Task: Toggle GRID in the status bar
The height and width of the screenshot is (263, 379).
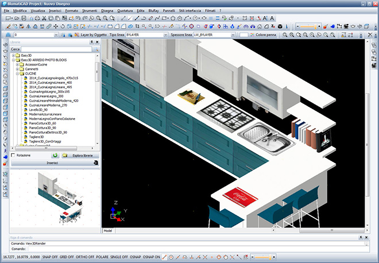Action: coord(67,257)
